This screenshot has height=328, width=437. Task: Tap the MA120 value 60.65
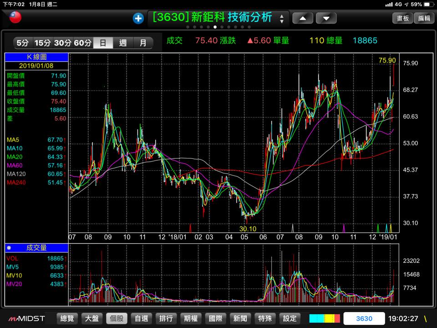[55, 174]
